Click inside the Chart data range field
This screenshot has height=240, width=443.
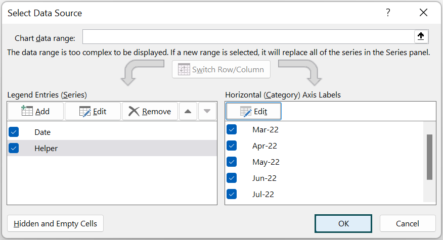[x=248, y=37]
